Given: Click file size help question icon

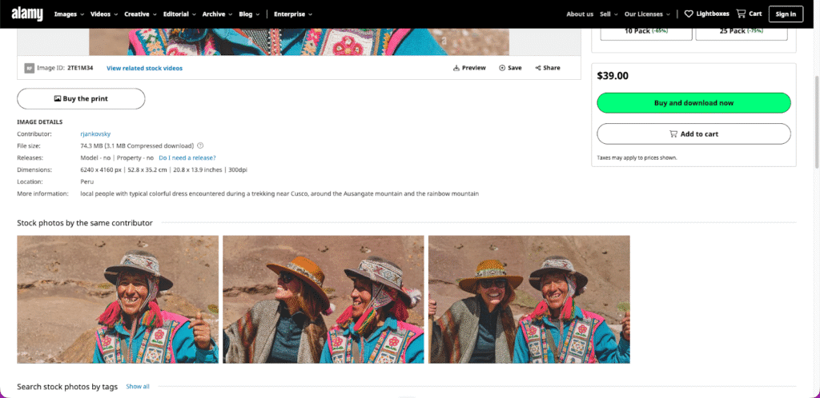Looking at the screenshot, I should [x=200, y=145].
